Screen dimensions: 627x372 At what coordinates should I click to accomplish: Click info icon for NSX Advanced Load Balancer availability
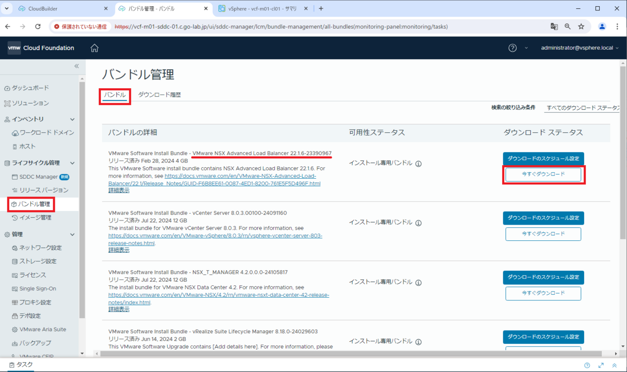point(419,164)
